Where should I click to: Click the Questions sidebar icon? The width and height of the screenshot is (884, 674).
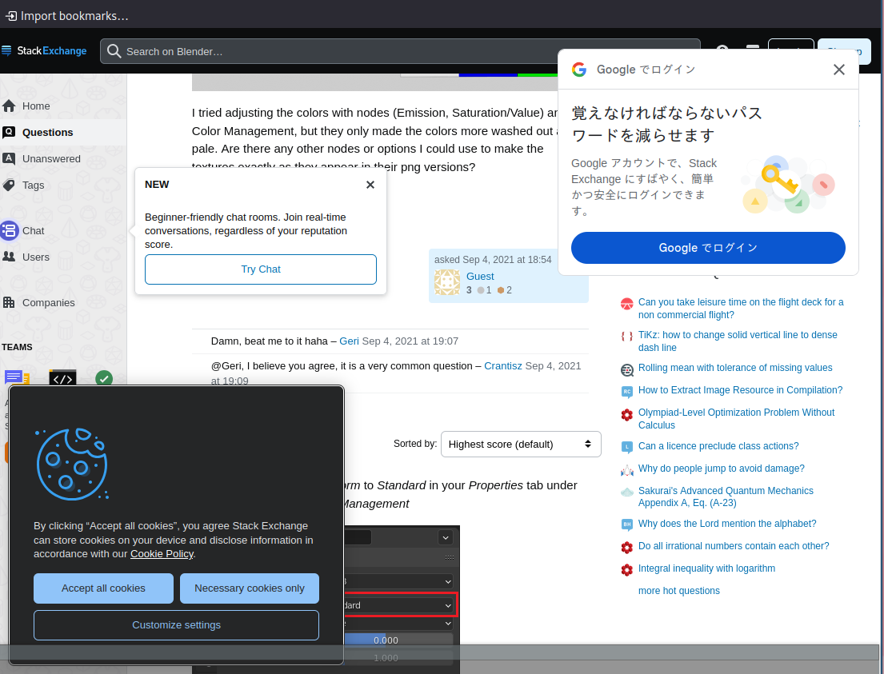coord(9,133)
